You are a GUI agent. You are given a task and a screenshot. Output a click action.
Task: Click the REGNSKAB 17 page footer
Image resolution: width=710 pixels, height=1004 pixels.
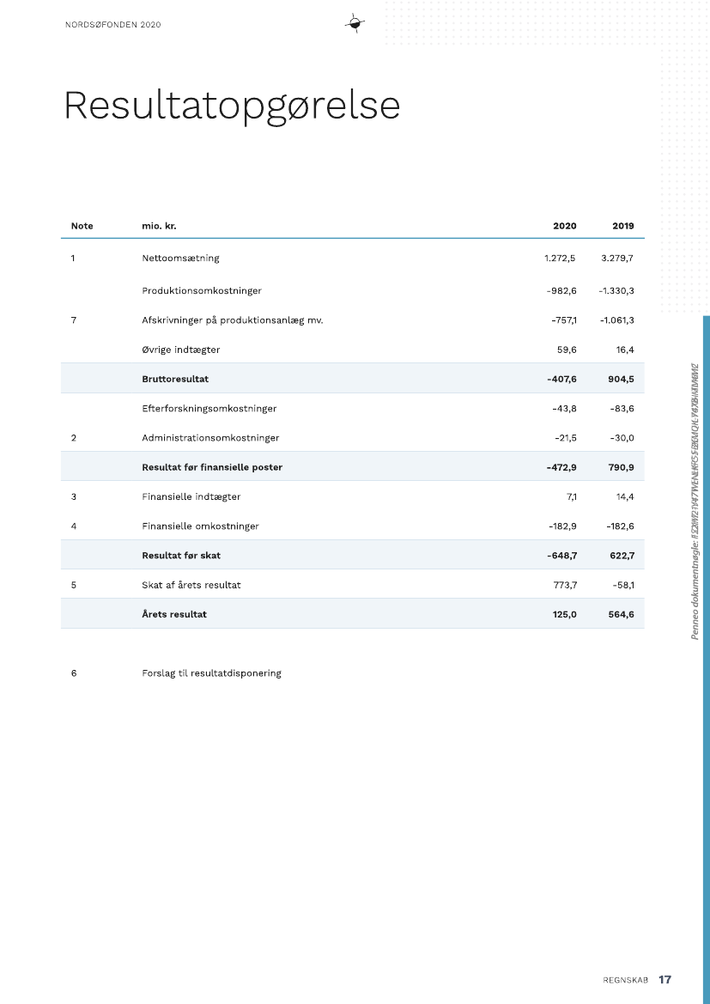pos(636,980)
